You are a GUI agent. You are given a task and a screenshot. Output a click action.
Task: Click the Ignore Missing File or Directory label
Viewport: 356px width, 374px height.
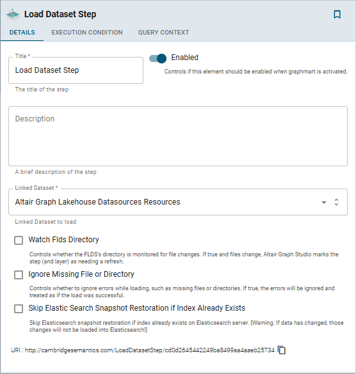tap(81, 274)
